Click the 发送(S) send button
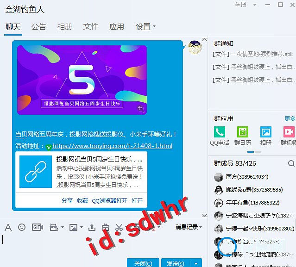The height and width of the screenshot is (267, 296). [x=176, y=263]
